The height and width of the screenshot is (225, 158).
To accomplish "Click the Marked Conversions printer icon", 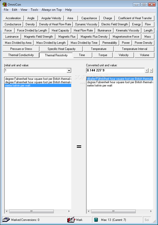I will 6,220.
